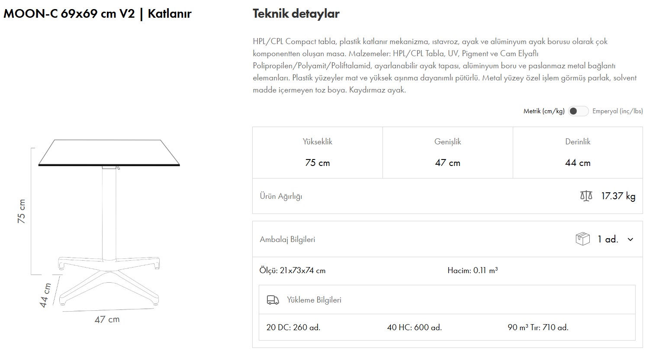Click the 17.37 kg weight value

(x=618, y=196)
